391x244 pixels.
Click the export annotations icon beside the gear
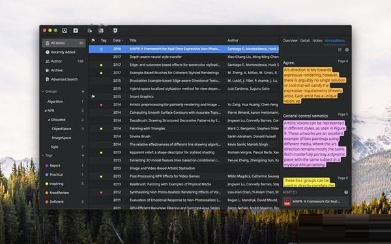(x=340, y=50)
